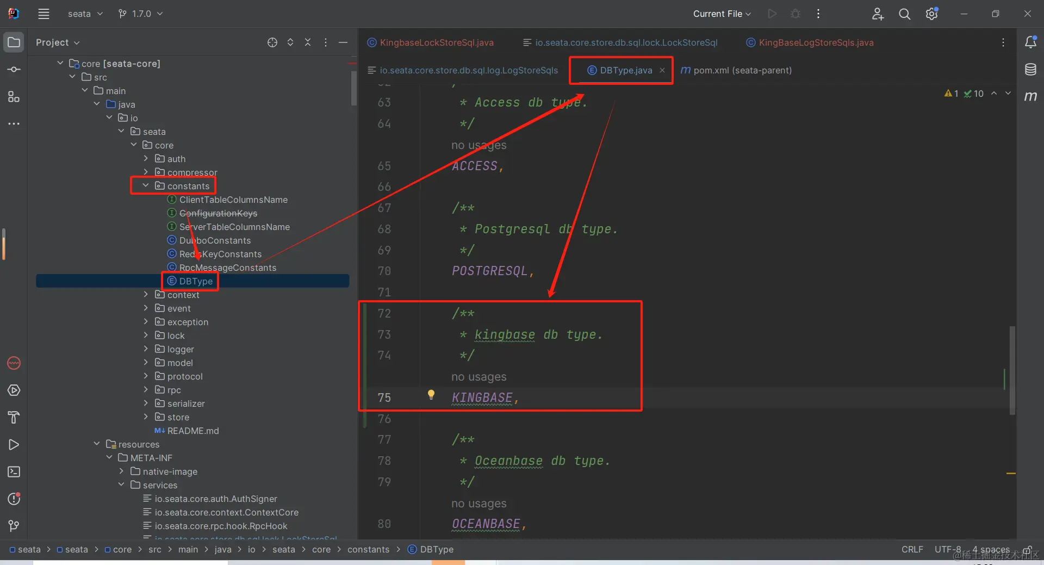Open the editor tabs overflow menu
Screen dimensions: 1044x565
1003,42
